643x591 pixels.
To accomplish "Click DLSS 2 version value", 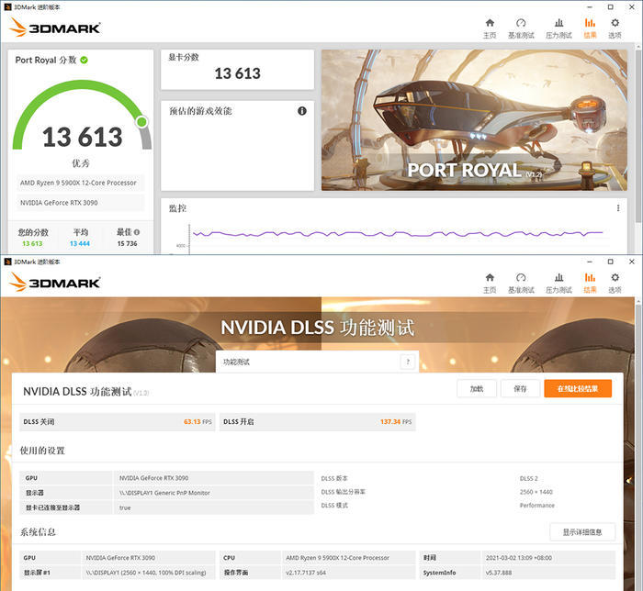I will click(x=528, y=478).
